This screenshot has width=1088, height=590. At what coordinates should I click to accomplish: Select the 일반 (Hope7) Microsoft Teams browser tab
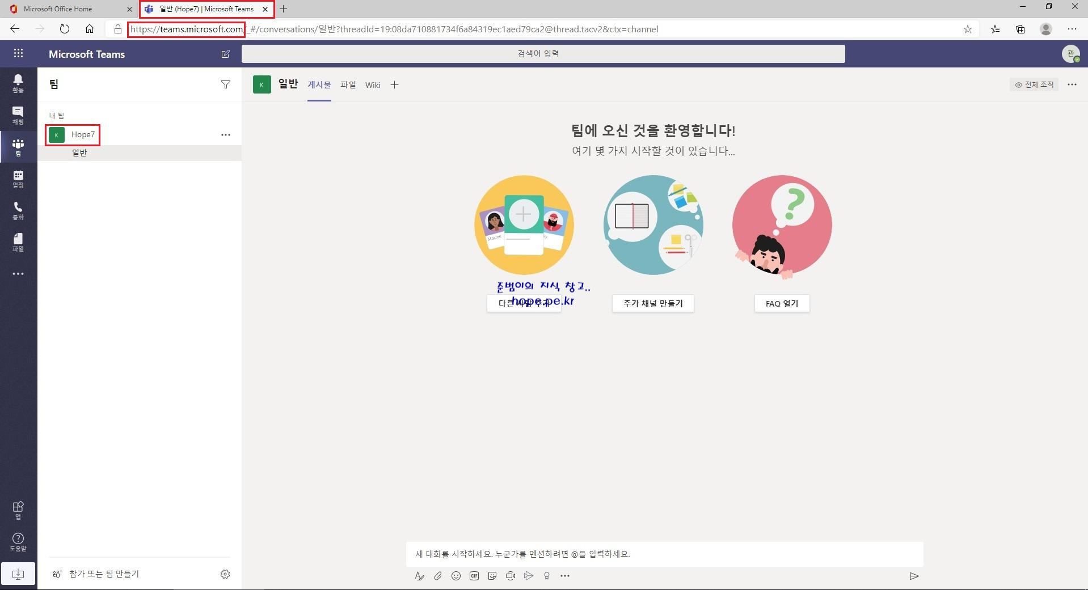coord(206,9)
